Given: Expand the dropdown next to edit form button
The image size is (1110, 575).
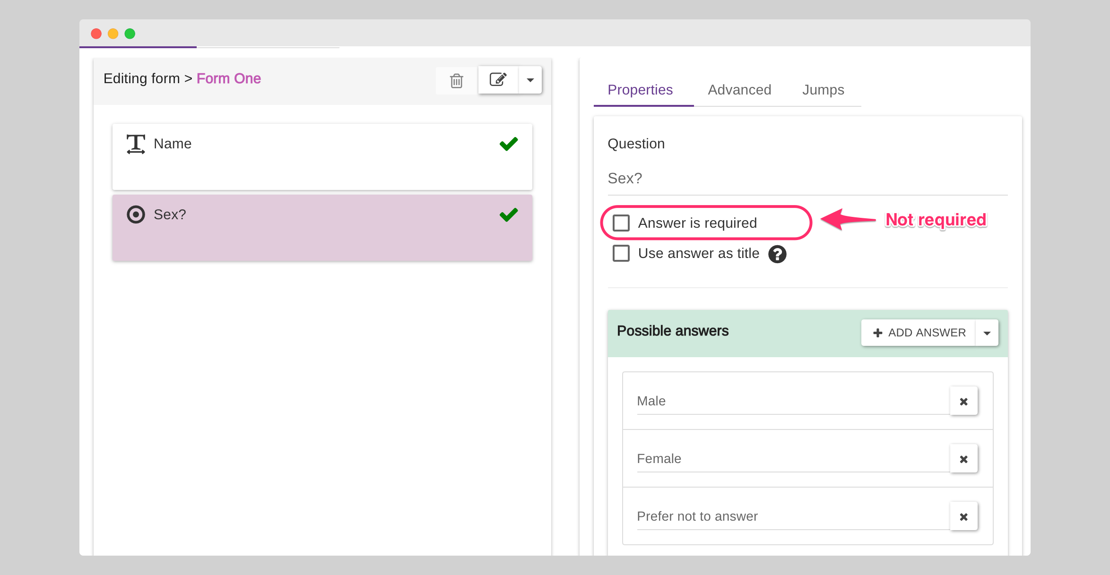Looking at the screenshot, I should (530, 80).
